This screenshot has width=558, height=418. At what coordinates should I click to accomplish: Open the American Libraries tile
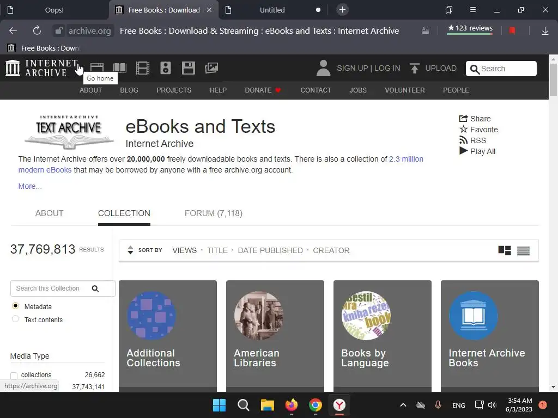275,336
